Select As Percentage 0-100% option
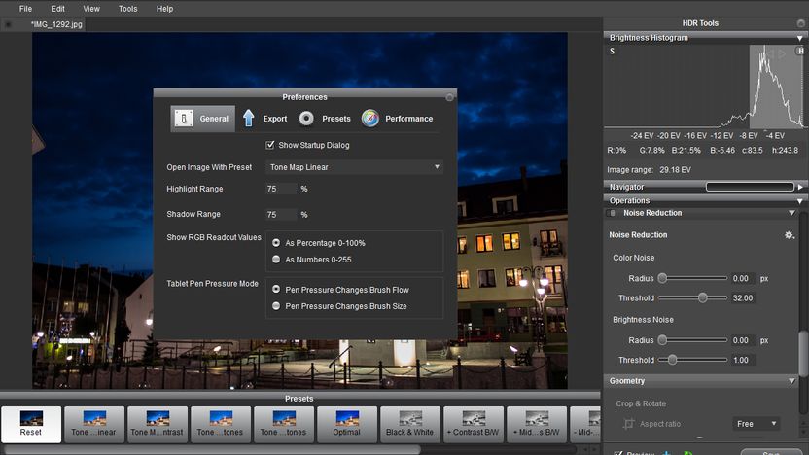This screenshot has width=809, height=455. (276, 242)
